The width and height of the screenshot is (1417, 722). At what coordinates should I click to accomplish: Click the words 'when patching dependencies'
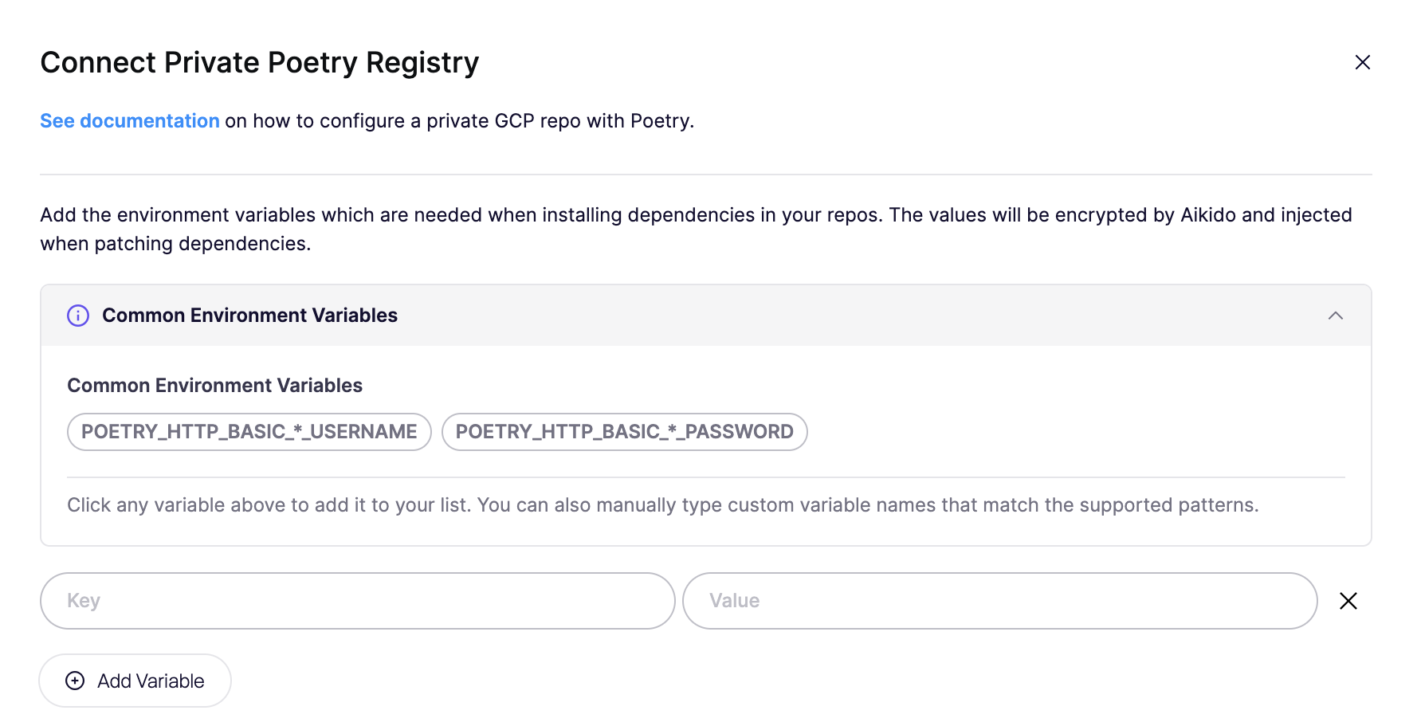click(x=175, y=244)
